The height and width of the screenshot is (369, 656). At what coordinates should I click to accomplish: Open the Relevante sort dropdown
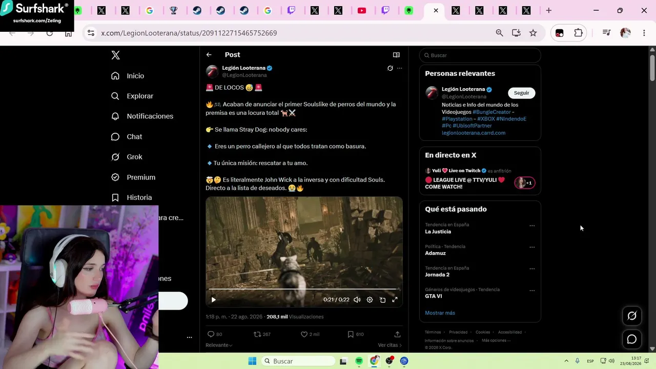219,345
